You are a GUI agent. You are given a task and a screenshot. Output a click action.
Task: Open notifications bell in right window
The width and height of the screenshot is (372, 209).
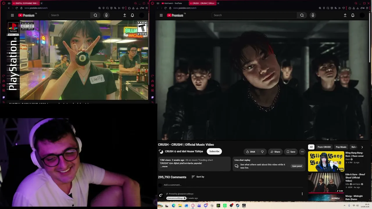(353, 15)
